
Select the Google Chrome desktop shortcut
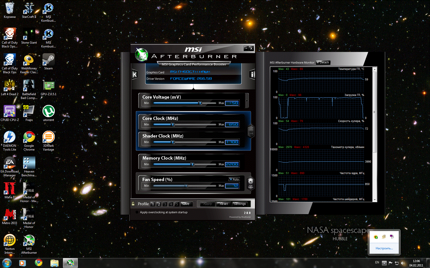coord(29,141)
